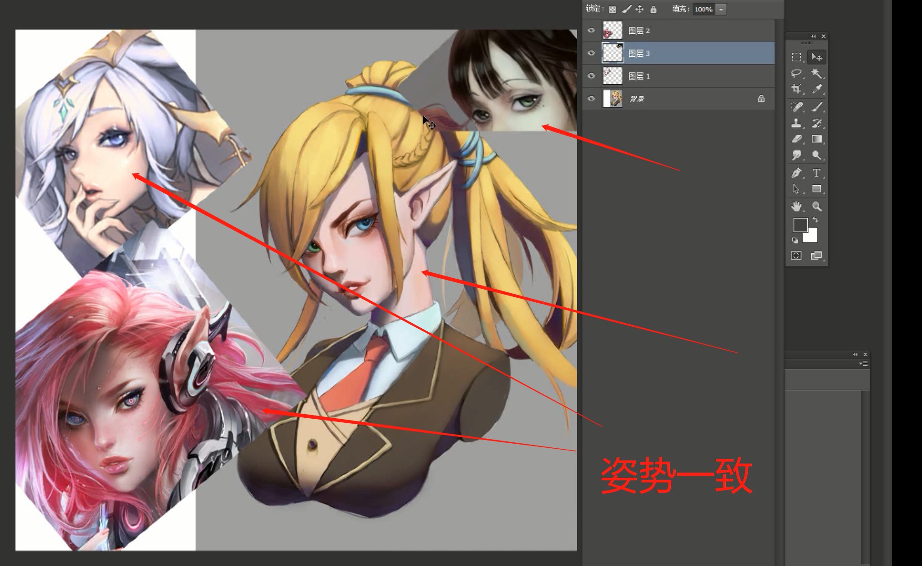Select the Brush tool
Screen dimensions: 922x566
816,107
